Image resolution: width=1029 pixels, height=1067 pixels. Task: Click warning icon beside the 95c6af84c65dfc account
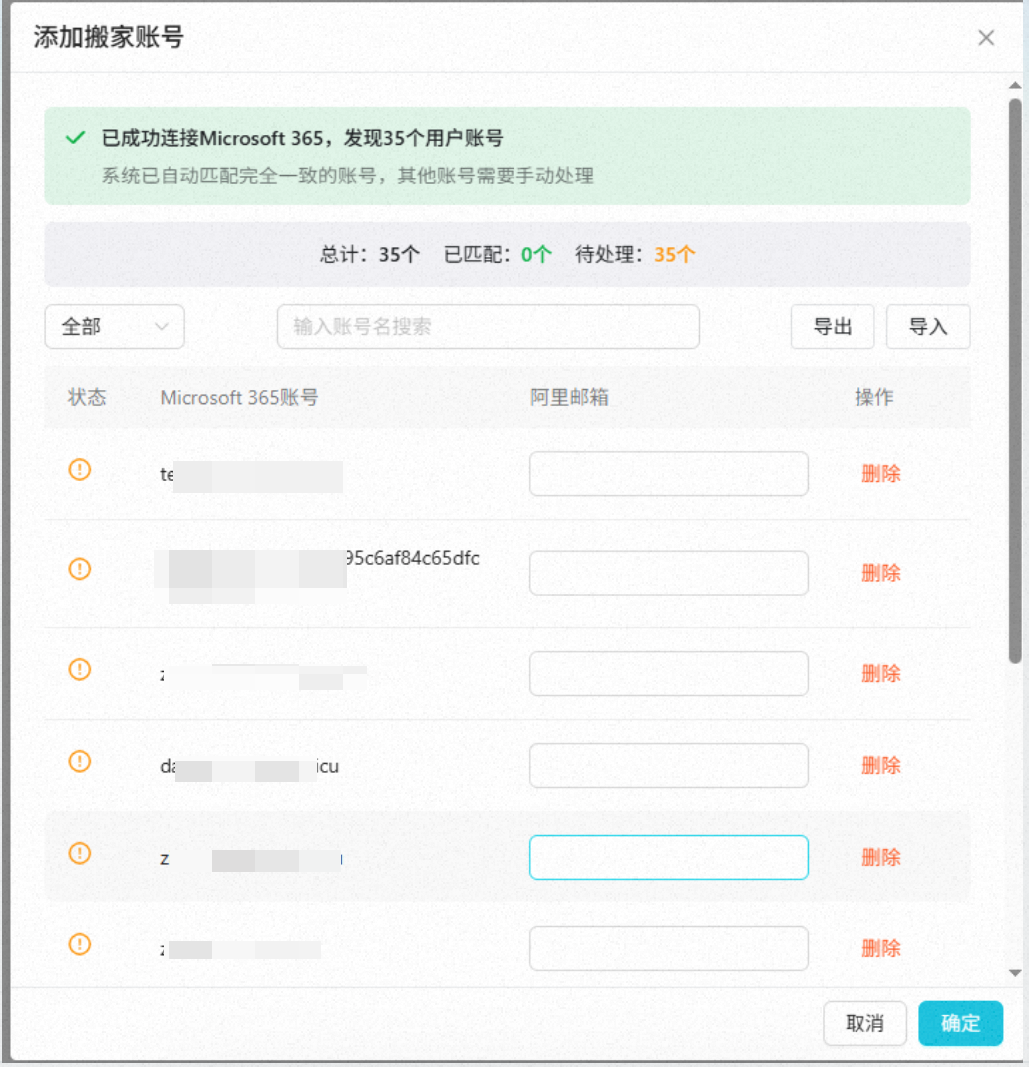pos(79,569)
